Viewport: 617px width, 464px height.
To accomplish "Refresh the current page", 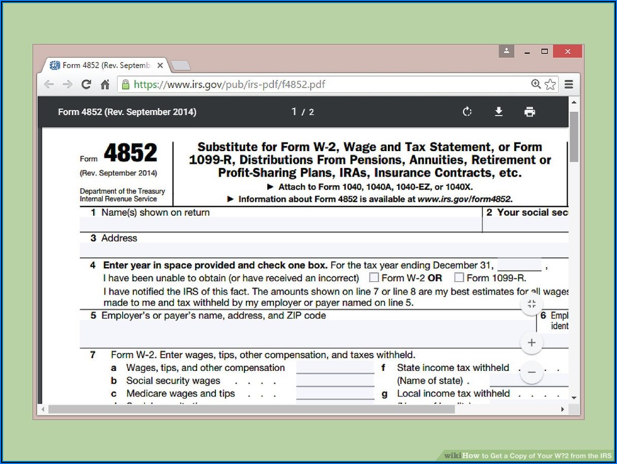I will pyautogui.click(x=86, y=84).
